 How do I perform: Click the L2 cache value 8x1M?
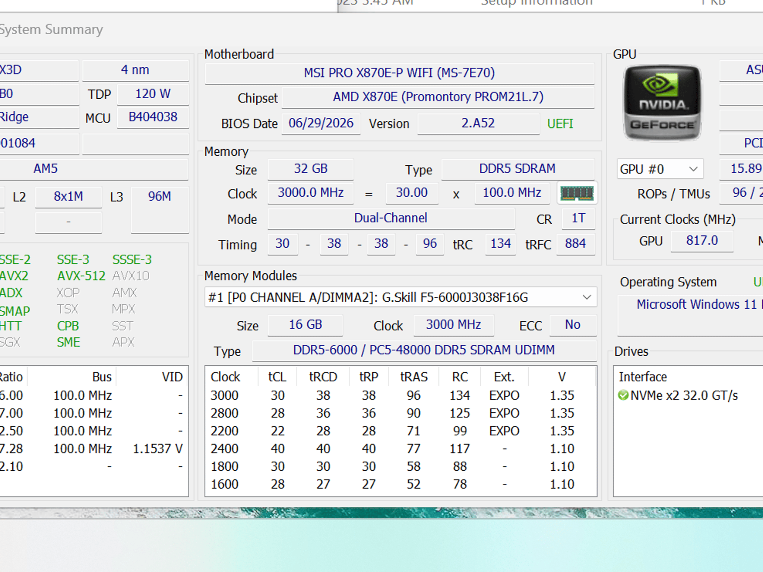point(69,197)
